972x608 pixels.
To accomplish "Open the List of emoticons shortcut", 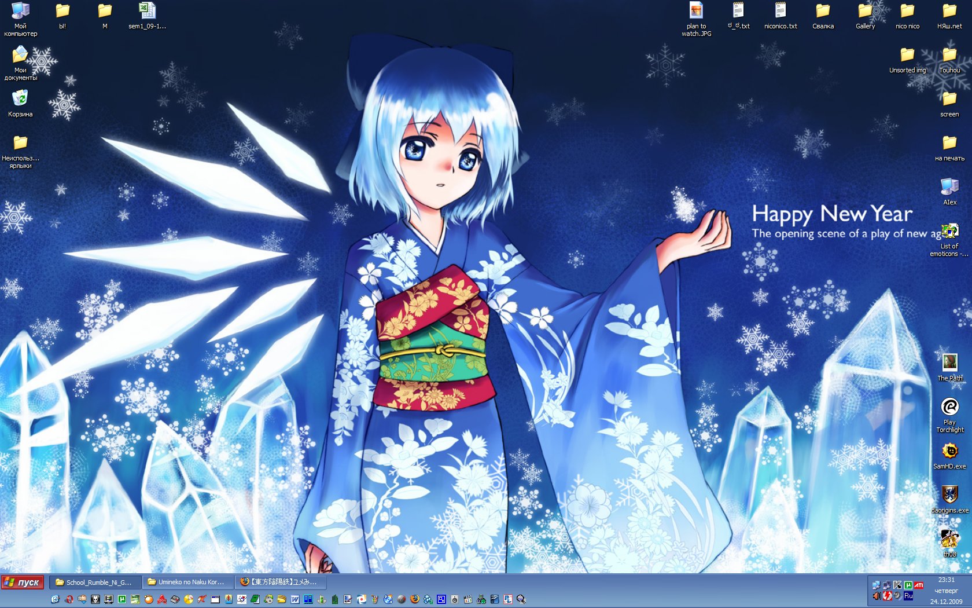I will [x=949, y=240].
